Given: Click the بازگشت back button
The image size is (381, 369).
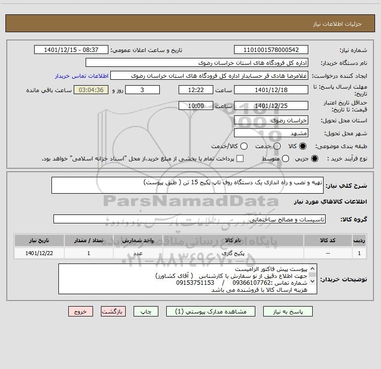Looking at the screenshot, I should point(113,312).
